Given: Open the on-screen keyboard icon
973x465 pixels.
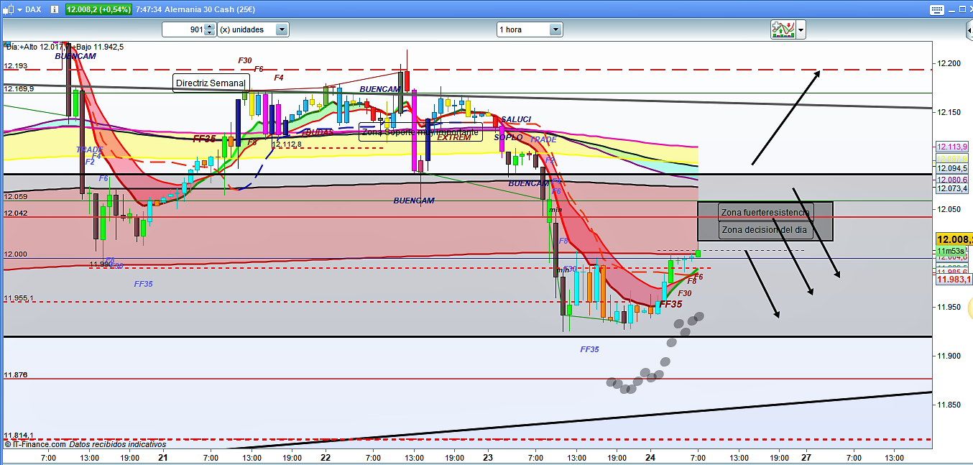Looking at the screenshot, I should (x=936, y=9).
